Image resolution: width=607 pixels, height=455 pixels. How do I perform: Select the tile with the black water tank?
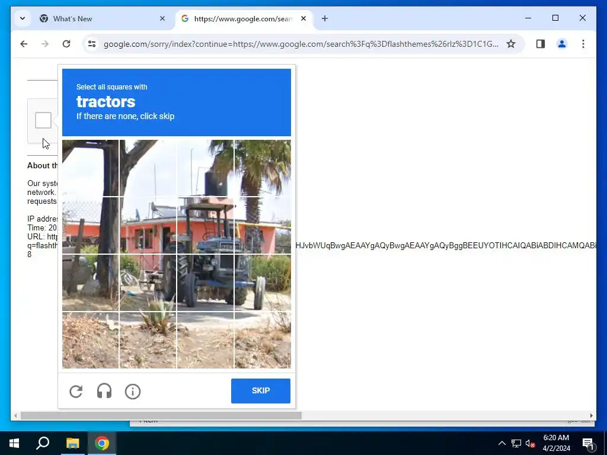pos(205,168)
